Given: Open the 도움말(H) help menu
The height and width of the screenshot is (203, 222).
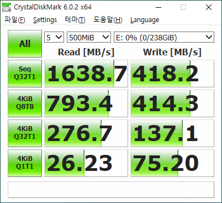Looking at the screenshot, I should click(x=108, y=20).
